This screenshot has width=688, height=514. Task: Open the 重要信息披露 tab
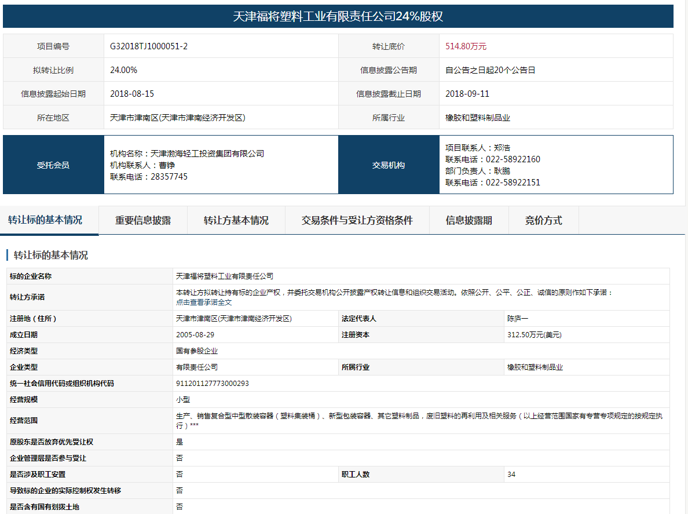point(143,220)
